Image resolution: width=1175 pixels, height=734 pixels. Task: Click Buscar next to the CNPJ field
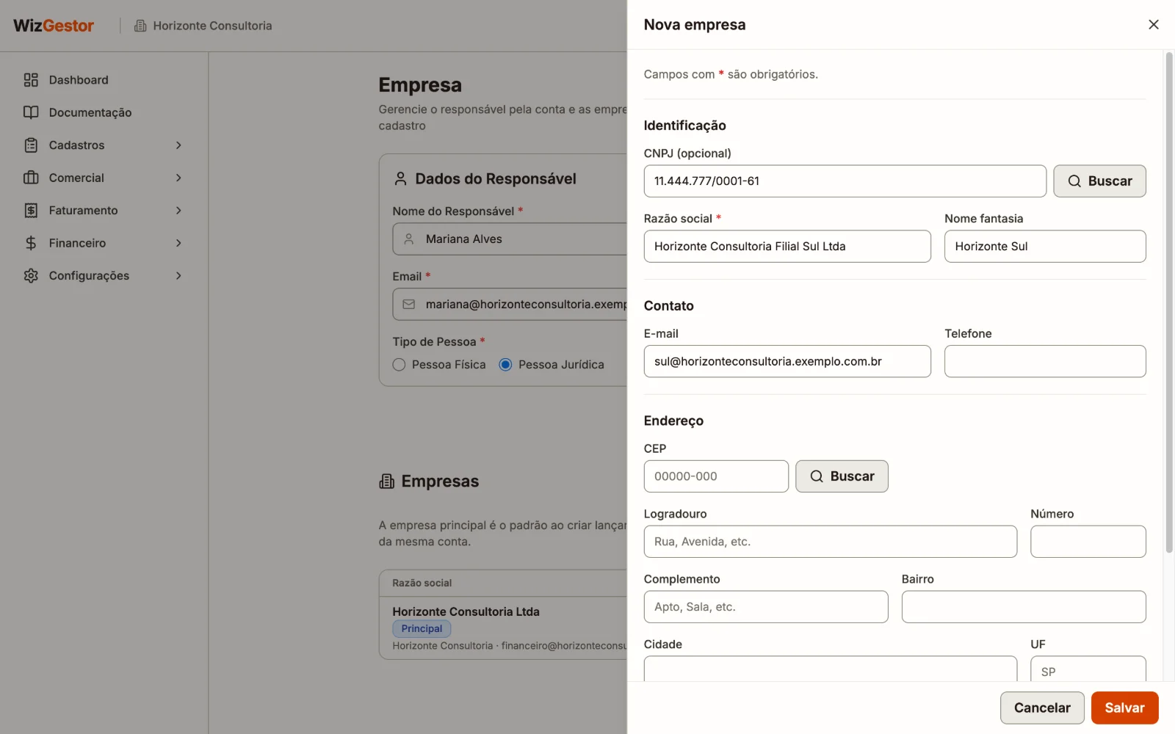coord(1099,181)
